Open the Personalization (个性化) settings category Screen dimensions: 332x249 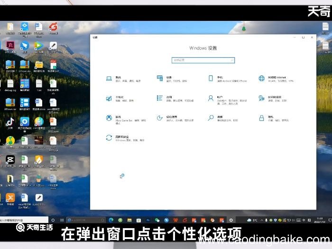(x=120, y=99)
